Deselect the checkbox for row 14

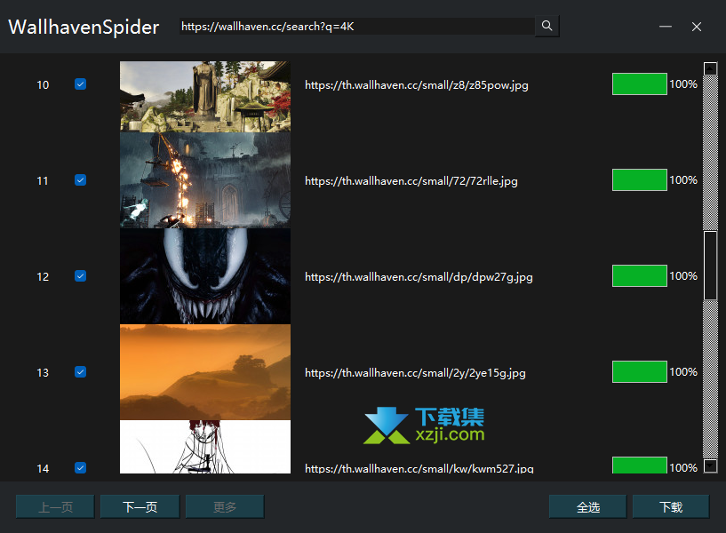(x=80, y=468)
